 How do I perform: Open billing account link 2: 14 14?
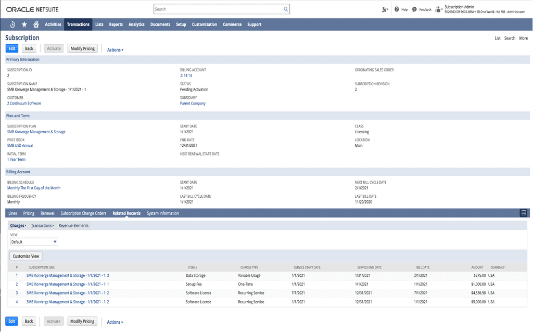pyautogui.click(x=186, y=75)
